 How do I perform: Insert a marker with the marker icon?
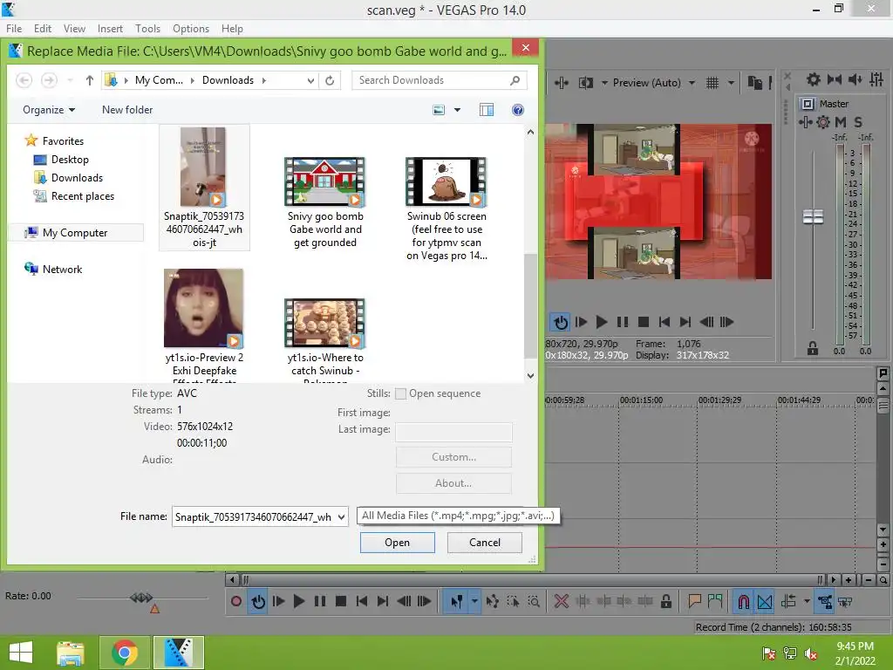coord(695,601)
